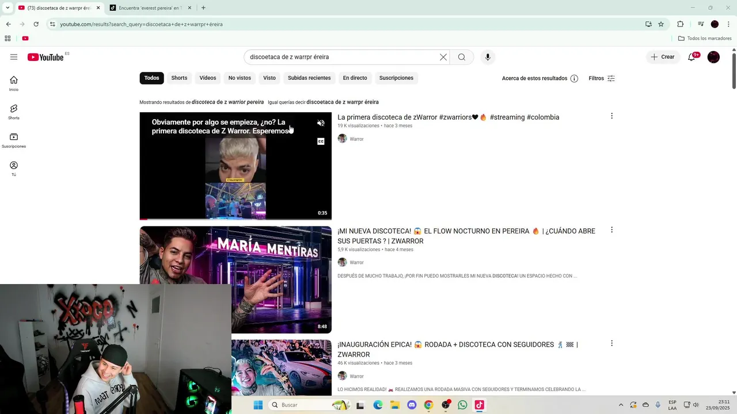737x414 pixels.
Task: Open the YouTube hamburger guide menu
Action: click(x=14, y=57)
